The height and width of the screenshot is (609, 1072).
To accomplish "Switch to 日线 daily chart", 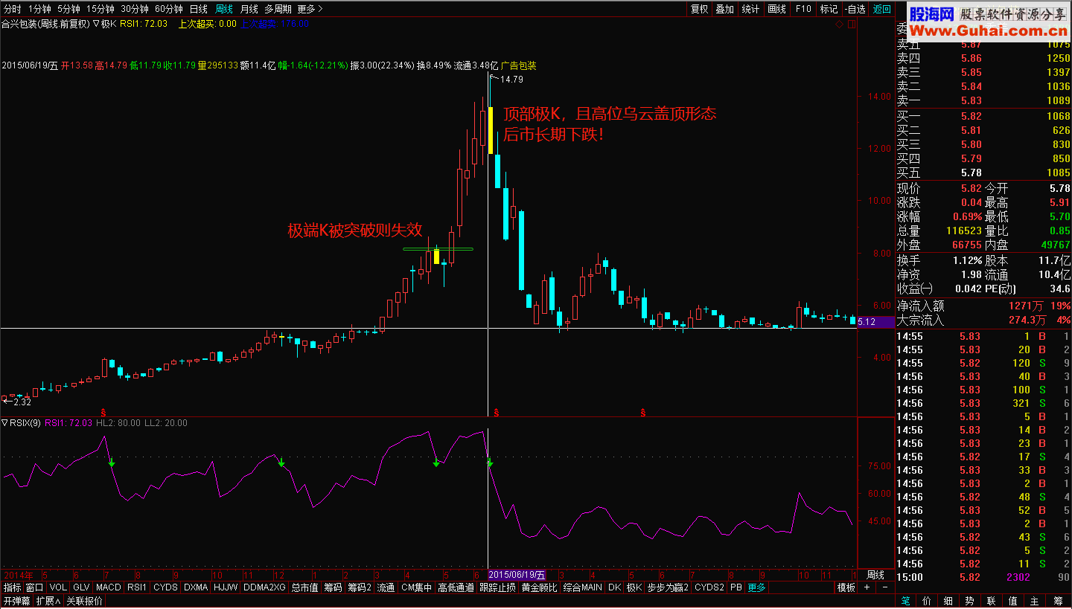I will click(198, 9).
